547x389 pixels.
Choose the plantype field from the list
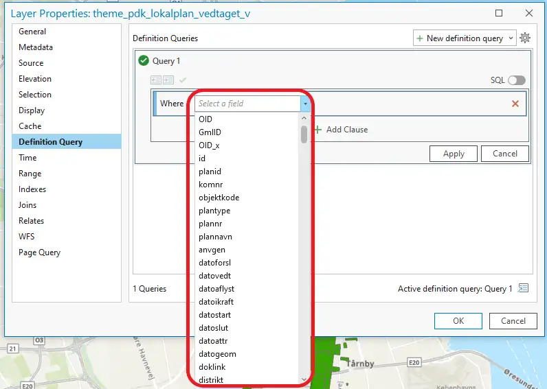coord(214,211)
